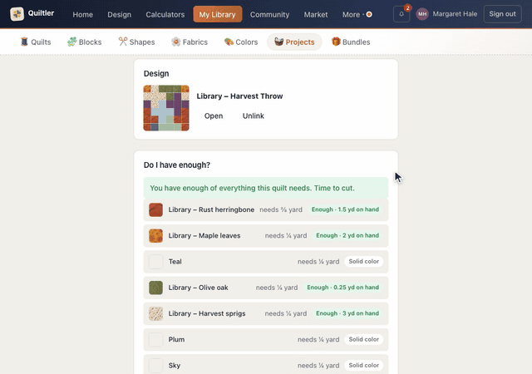Open the Calculators menu item
Screen dimensions: 532x374
(165, 14)
